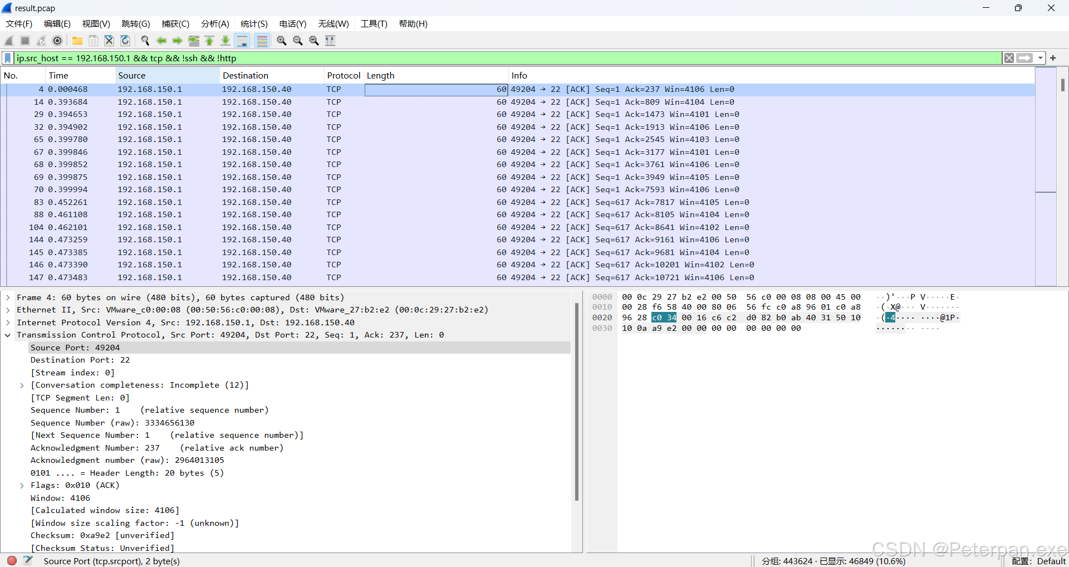Open the 分析(A) menu

(x=215, y=24)
